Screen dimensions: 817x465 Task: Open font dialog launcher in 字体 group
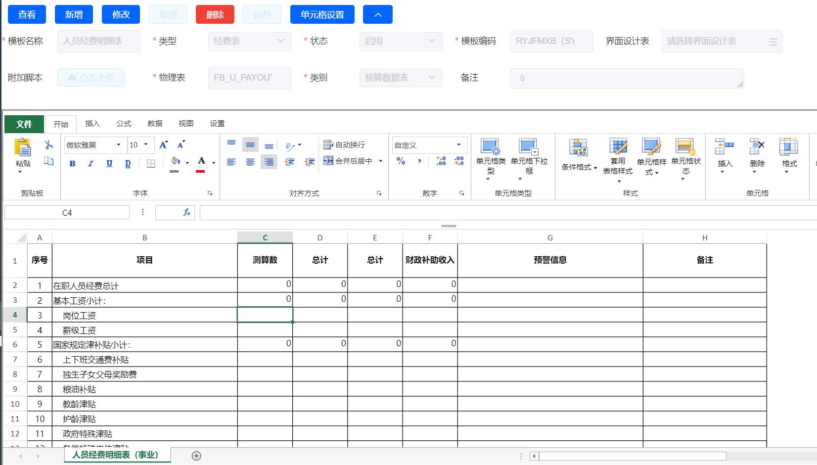pos(210,193)
